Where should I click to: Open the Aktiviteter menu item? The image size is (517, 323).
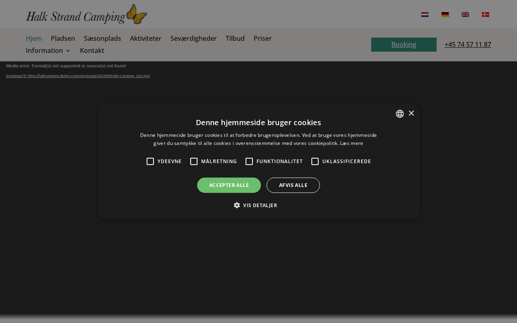click(x=146, y=38)
